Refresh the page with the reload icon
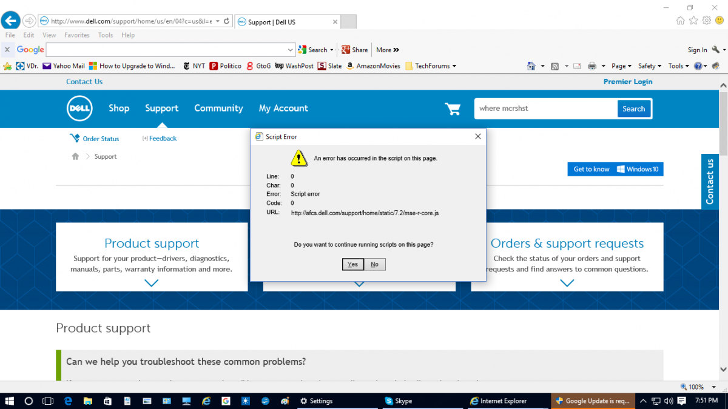This screenshot has width=728, height=409. click(x=227, y=21)
